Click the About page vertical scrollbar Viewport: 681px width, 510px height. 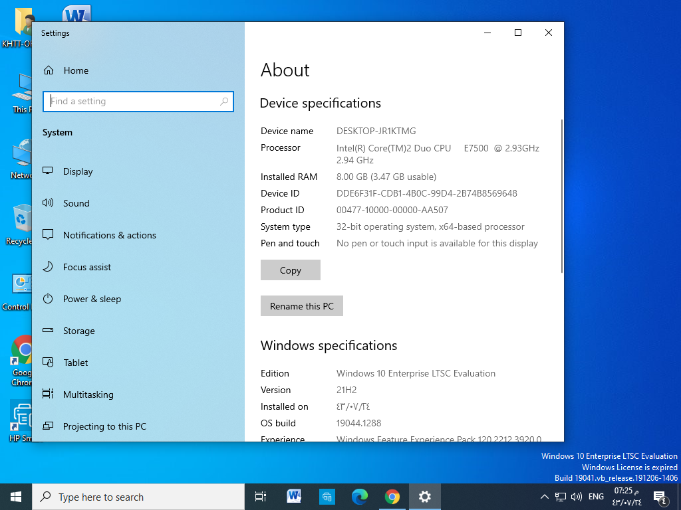click(561, 196)
